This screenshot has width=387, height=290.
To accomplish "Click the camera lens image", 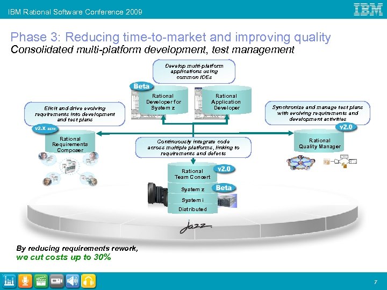I will click(x=157, y=193).
